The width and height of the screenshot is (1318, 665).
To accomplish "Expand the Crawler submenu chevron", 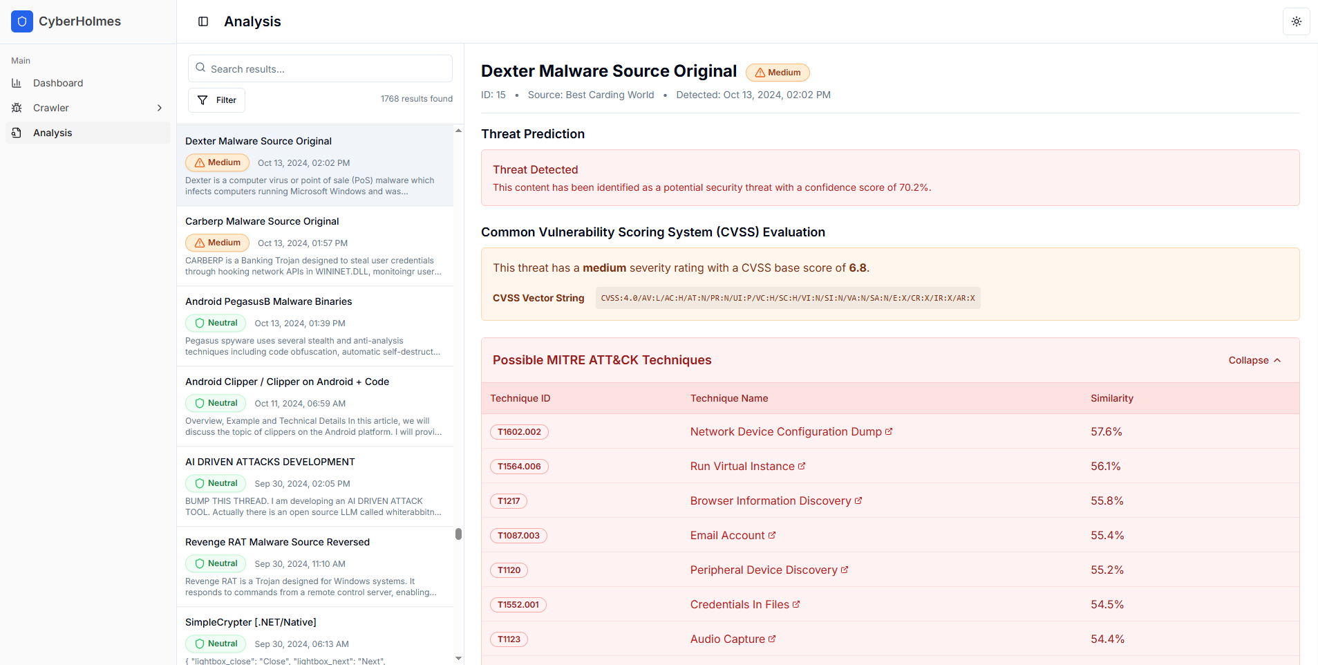I will coord(160,108).
